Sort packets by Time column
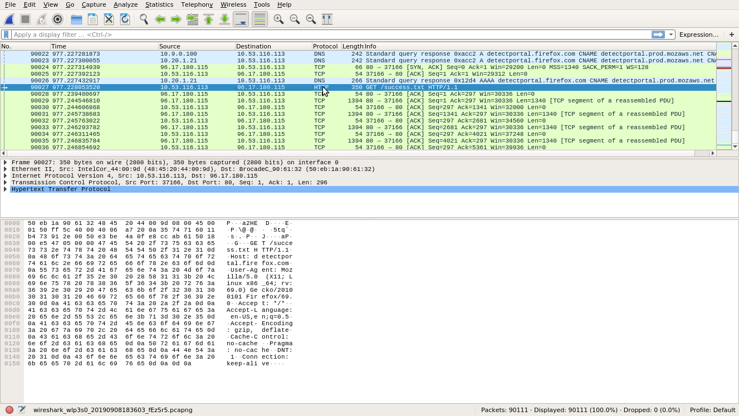739x416 pixels. tap(104, 46)
